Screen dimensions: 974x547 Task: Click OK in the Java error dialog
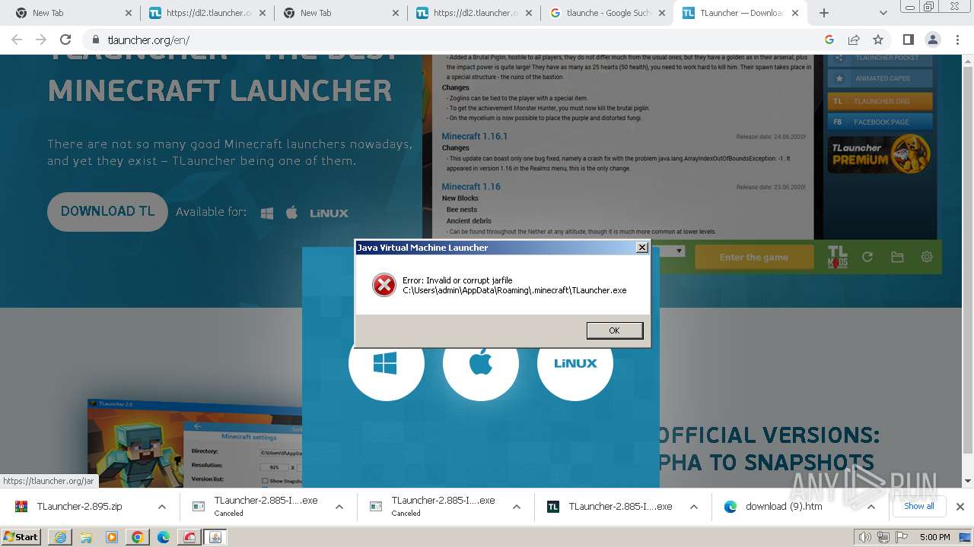[615, 330]
